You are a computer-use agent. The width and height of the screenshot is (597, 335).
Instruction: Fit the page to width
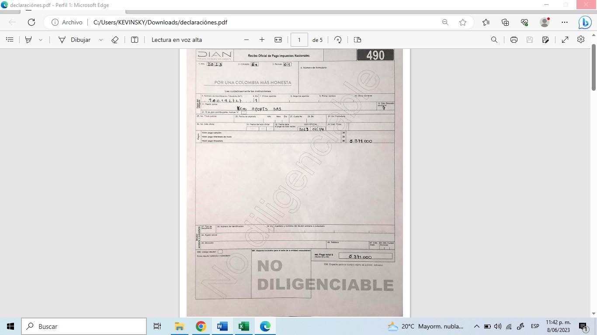point(278,40)
